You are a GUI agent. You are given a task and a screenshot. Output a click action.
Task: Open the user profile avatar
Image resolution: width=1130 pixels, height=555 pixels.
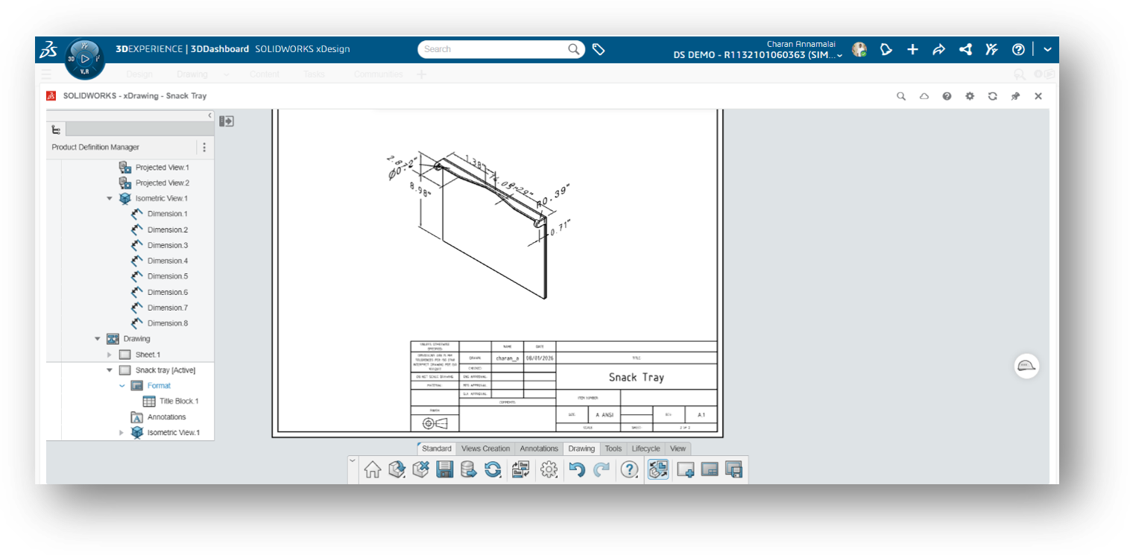859,49
